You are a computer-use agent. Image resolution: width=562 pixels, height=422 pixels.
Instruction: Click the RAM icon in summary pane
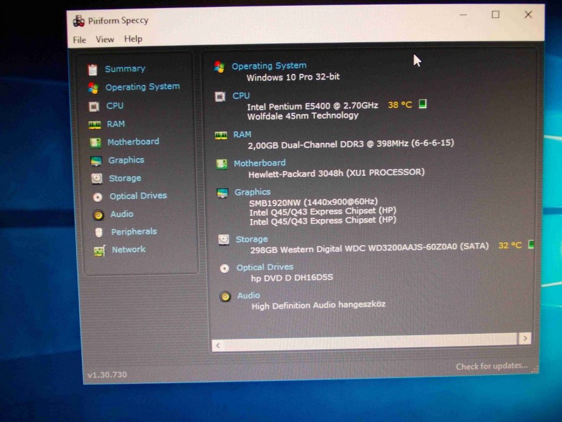click(221, 135)
